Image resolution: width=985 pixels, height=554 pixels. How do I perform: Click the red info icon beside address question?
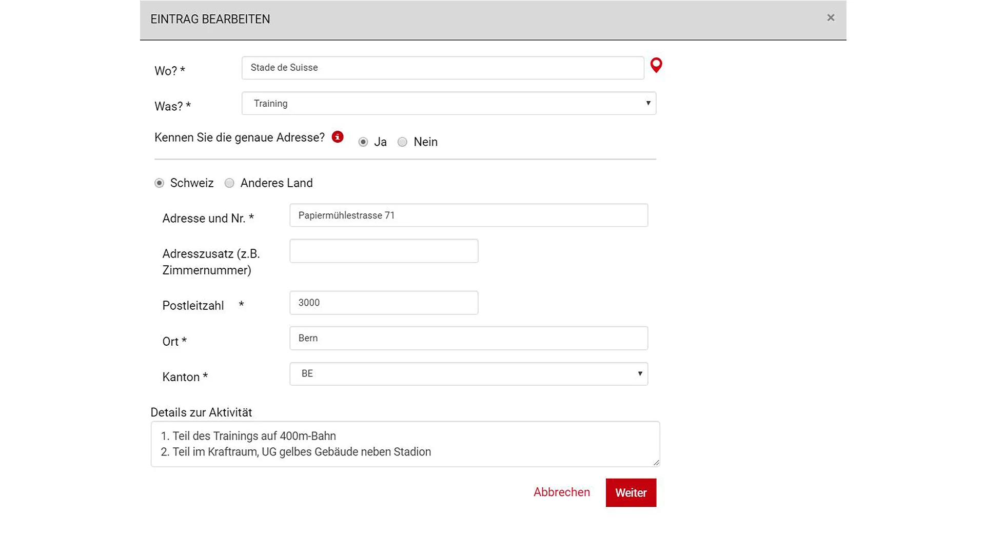(338, 137)
